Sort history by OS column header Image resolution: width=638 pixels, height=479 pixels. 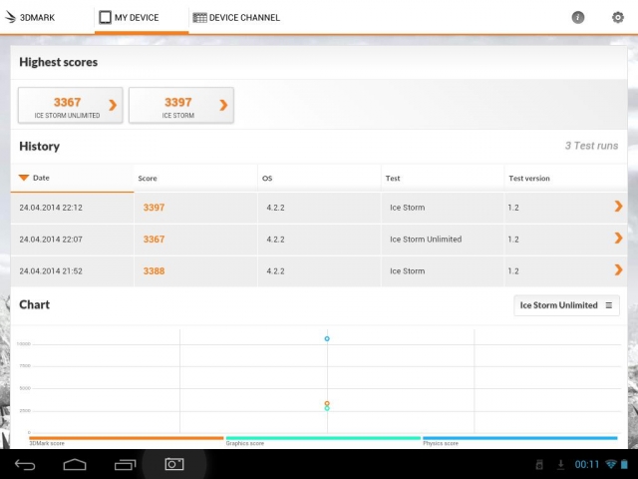point(319,178)
